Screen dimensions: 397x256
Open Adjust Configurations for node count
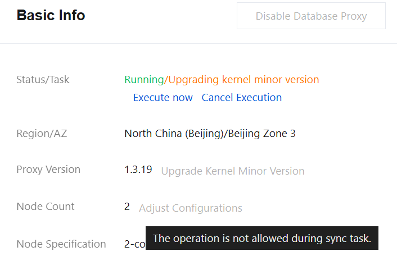[191, 208]
